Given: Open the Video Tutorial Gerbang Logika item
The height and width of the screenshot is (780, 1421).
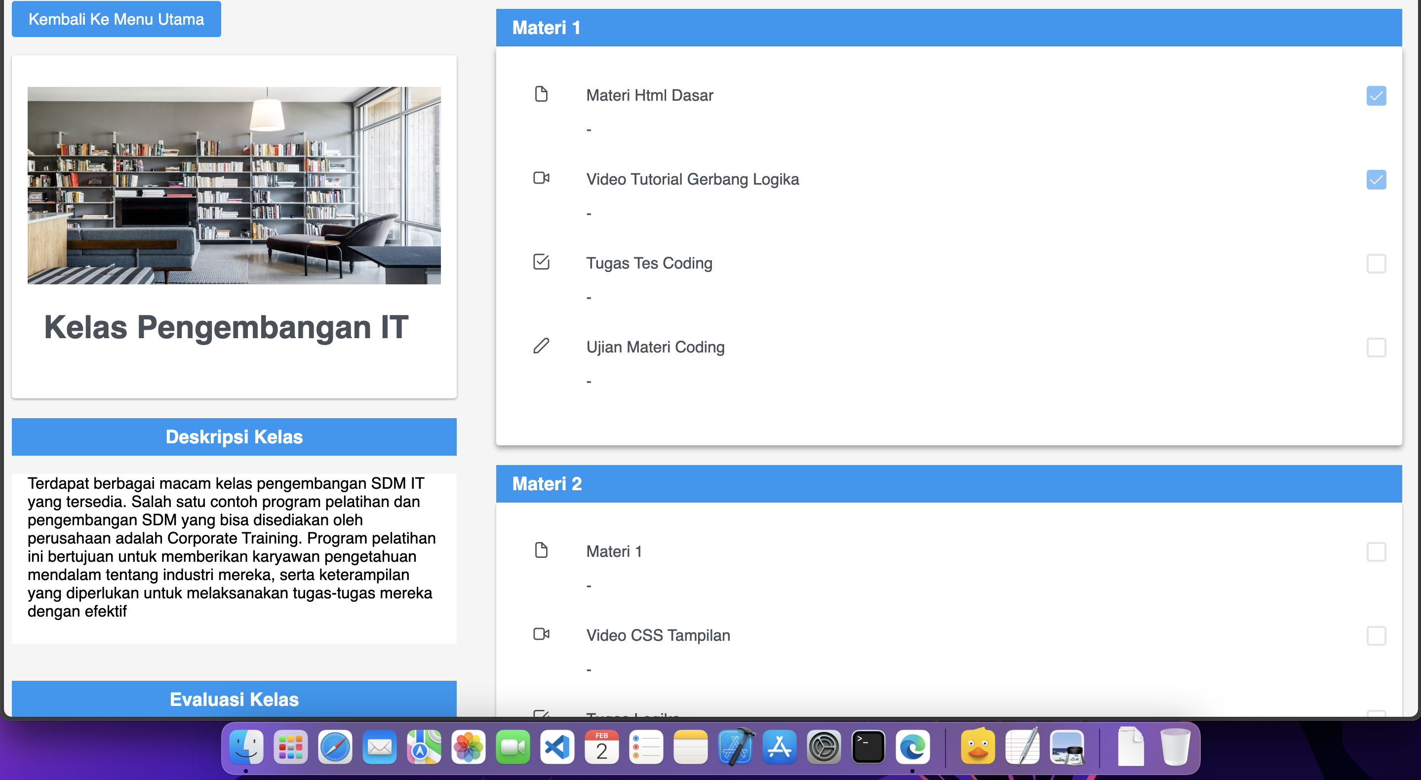Looking at the screenshot, I should click(692, 179).
